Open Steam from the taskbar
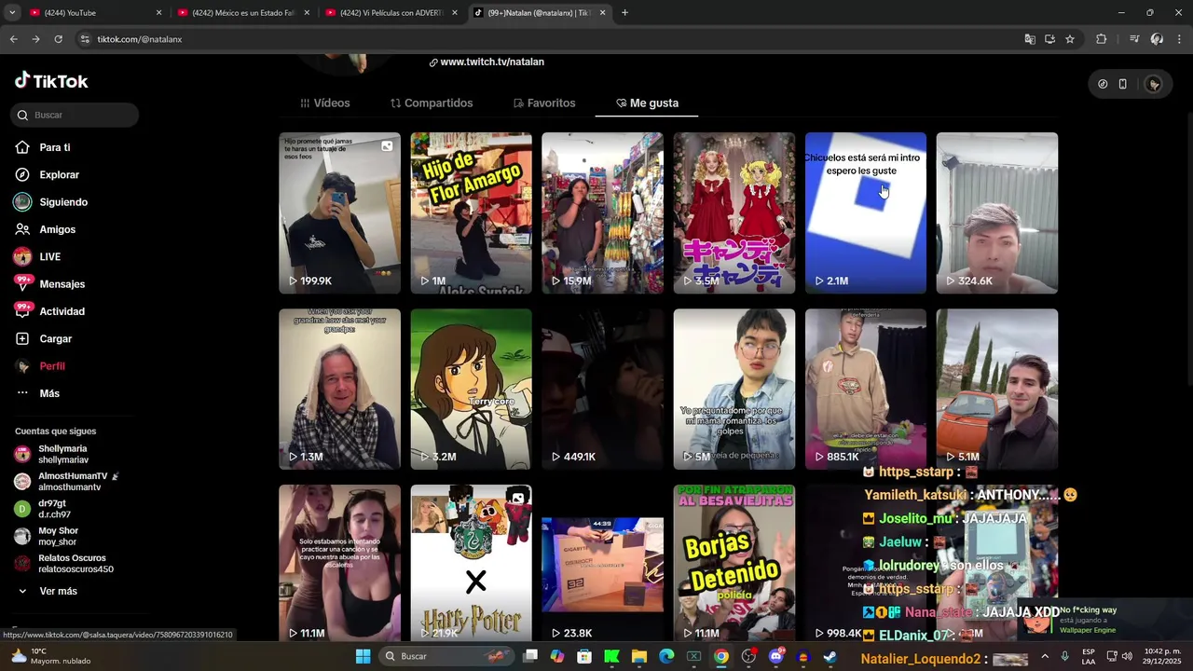The width and height of the screenshot is (1193, 671). pos(830,656)
